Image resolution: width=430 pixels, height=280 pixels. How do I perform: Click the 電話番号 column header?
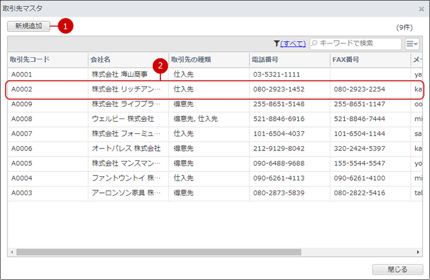point(289,60)
